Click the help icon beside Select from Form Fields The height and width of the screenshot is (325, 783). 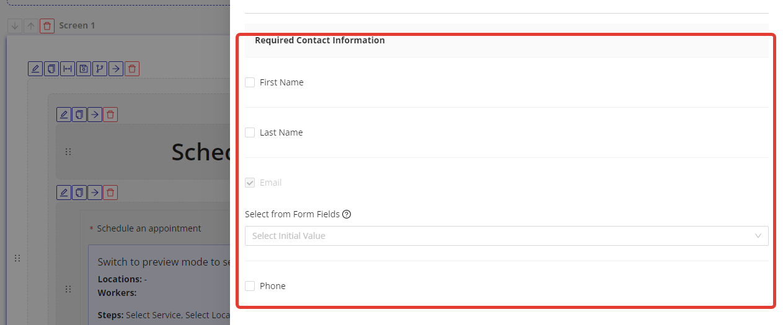[347, 214]
